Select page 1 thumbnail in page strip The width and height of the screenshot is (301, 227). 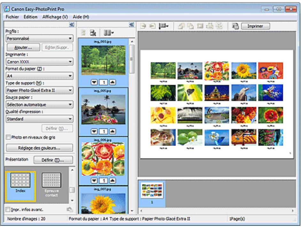(152, 193)
